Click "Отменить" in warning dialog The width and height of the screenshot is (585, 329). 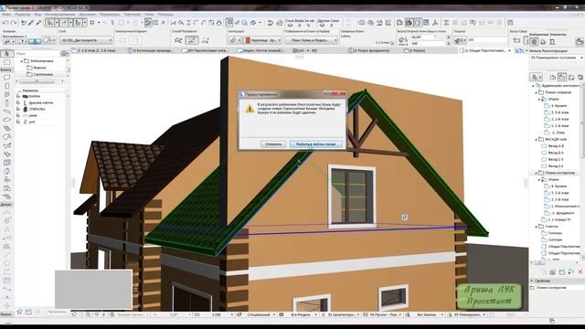(x=273, y=144)
